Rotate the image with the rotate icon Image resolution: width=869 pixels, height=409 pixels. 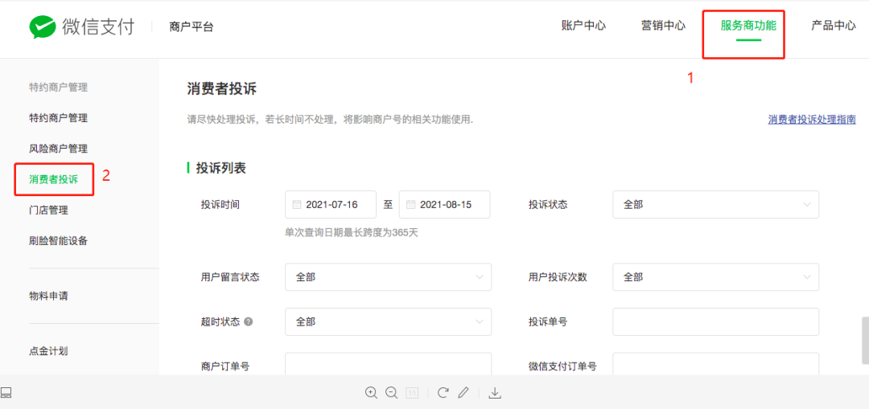pos(443,393)
